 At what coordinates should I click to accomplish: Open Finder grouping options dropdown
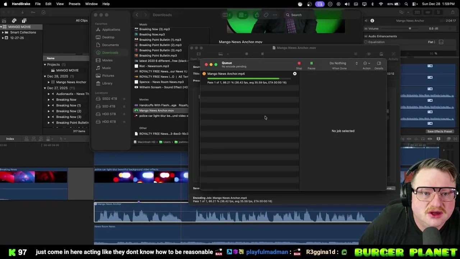(243, 15)
